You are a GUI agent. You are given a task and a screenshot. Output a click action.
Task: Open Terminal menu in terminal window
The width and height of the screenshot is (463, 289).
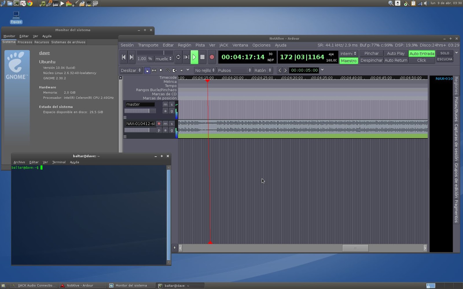click(59, 162)
